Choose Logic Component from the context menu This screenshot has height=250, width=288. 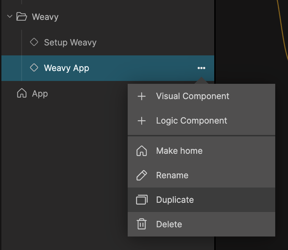coord(192,121)
